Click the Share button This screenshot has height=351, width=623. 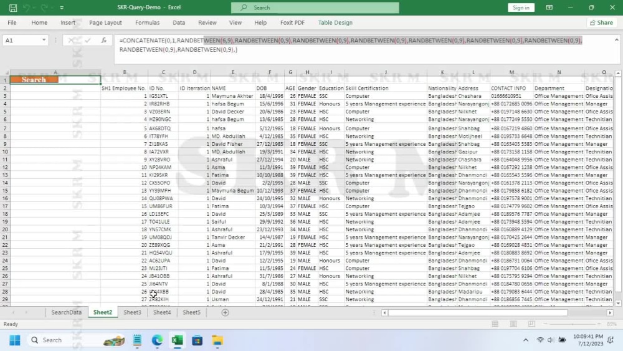click(602, 22)
